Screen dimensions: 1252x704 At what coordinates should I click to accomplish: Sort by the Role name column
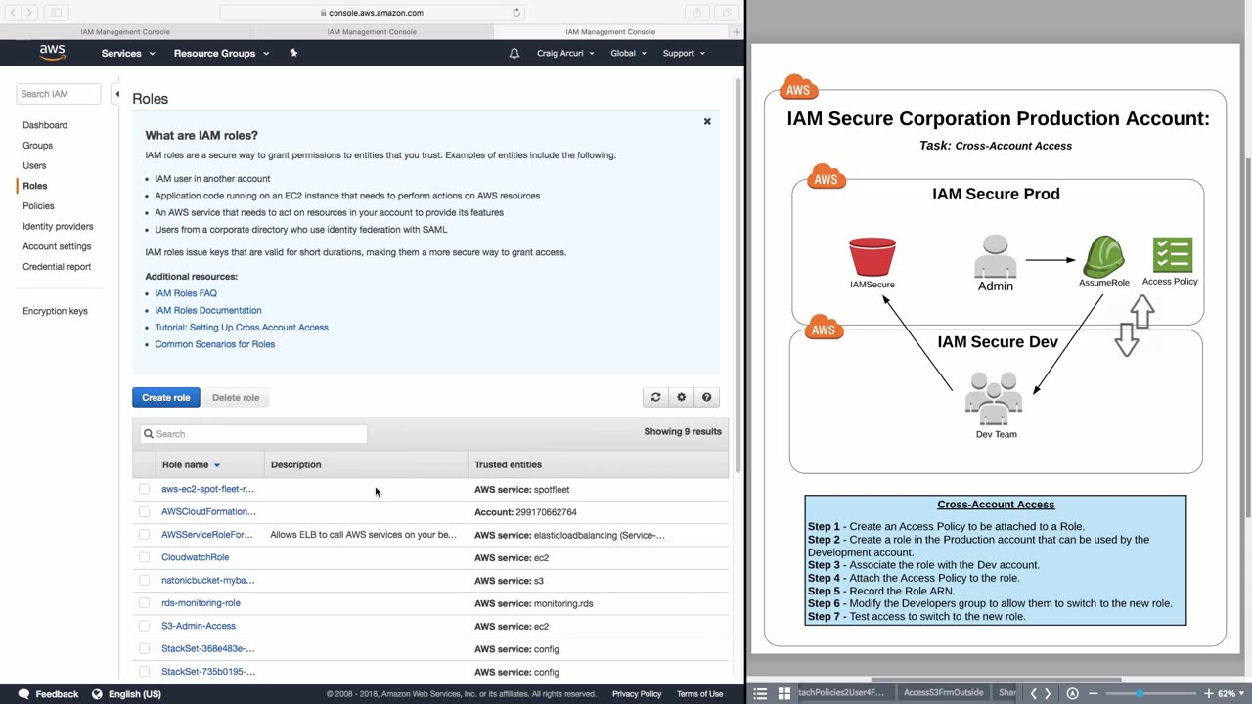point(191,464)
